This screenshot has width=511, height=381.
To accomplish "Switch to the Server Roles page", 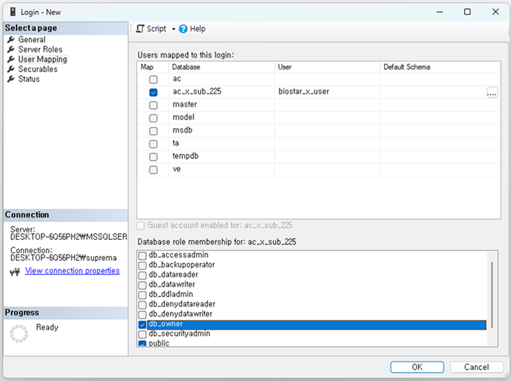I will click(40, 49).
